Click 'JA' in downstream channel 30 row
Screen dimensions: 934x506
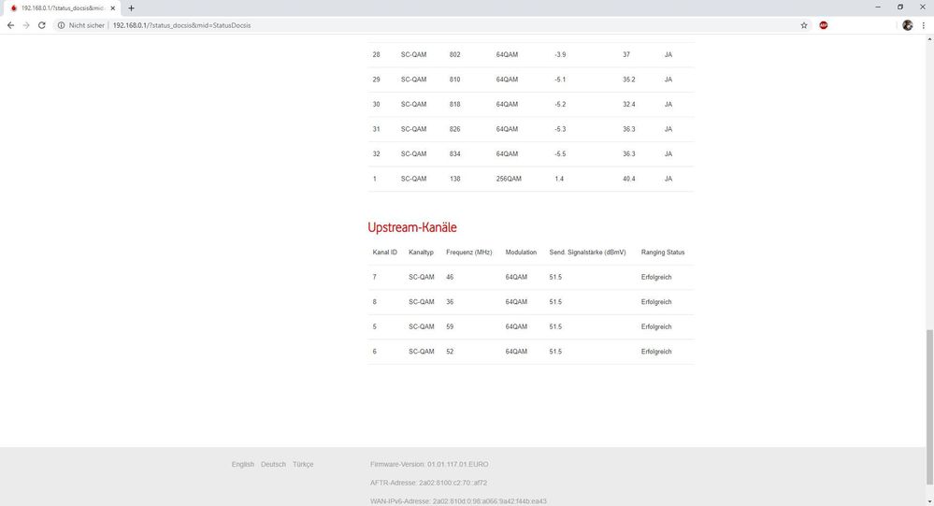[x=668, y=105]
